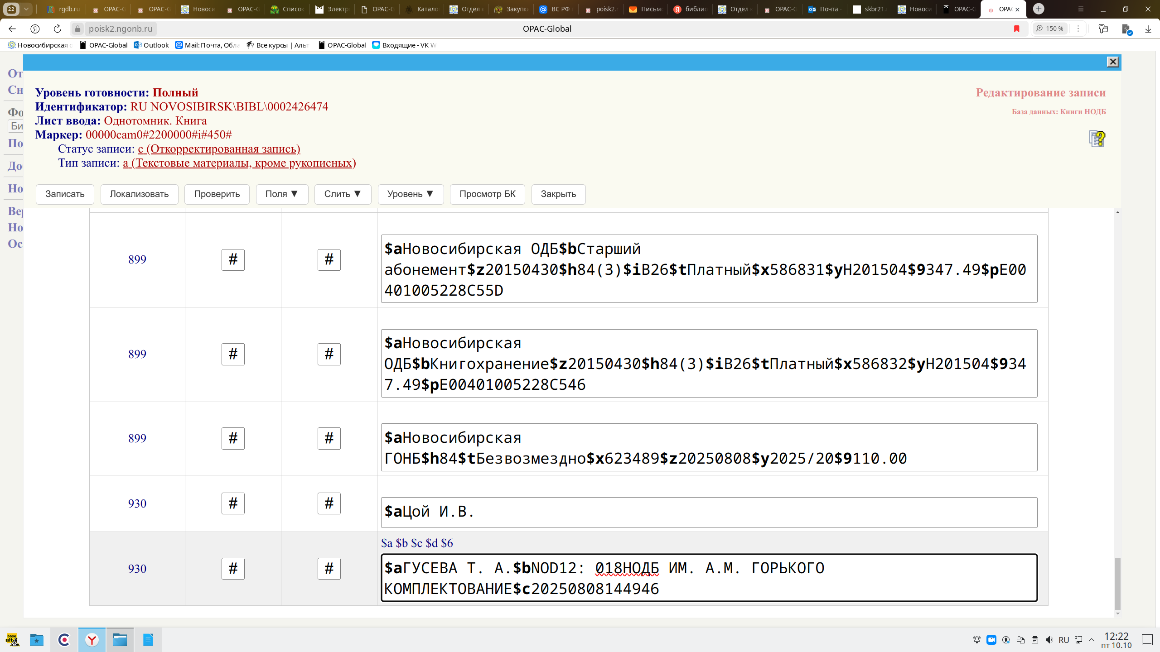Click the Проверить button
This screenshot has width=1160, height=652.
click(217, 194)
